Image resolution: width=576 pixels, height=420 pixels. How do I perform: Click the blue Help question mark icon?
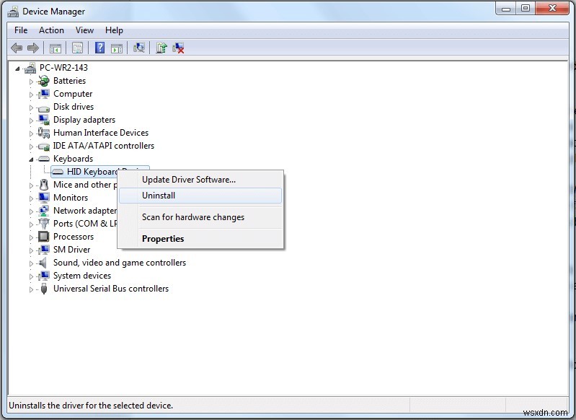99,48
